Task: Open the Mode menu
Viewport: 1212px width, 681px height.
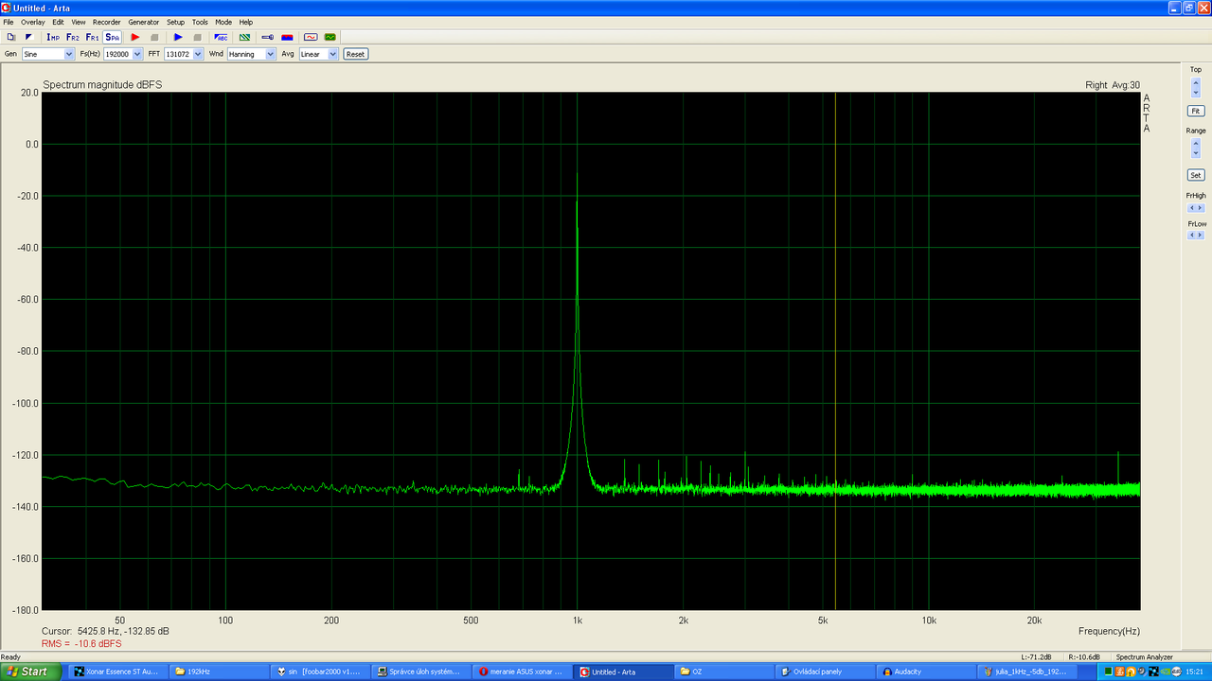Action: [223, 22]
